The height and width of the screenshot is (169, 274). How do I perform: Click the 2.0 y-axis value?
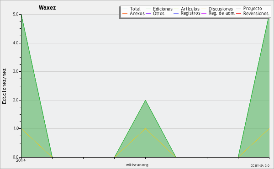pyautogui.click(x=16, y=100)
